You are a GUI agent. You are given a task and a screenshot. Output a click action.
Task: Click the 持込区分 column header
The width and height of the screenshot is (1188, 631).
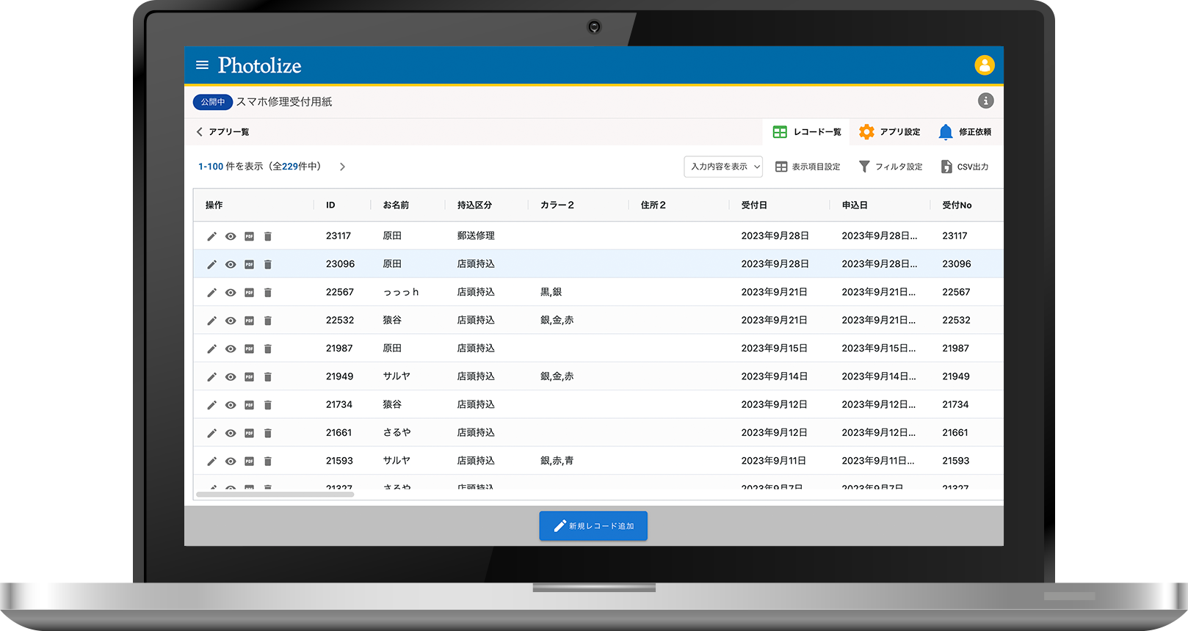pyautogui.click(x=474, y=205)
